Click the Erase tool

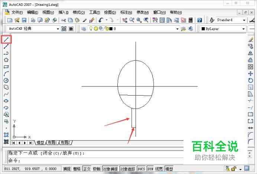[250, 39]
